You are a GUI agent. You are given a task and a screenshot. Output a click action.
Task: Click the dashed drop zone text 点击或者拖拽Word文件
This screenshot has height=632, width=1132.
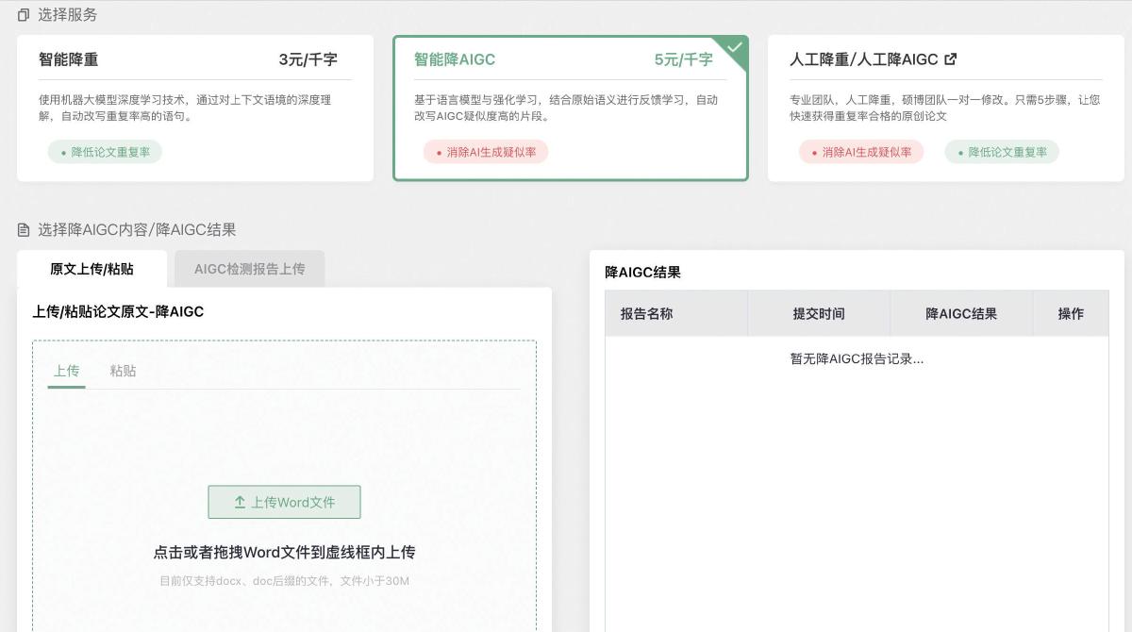284,553
